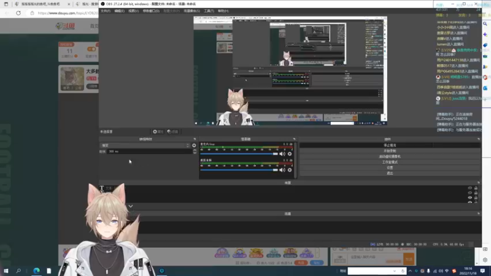Open the blue round app icon on the taskbar

pos(162,270)
